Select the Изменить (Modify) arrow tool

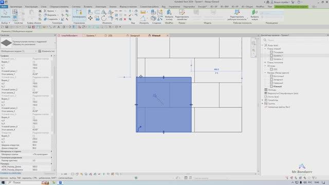tap(5, 13)
